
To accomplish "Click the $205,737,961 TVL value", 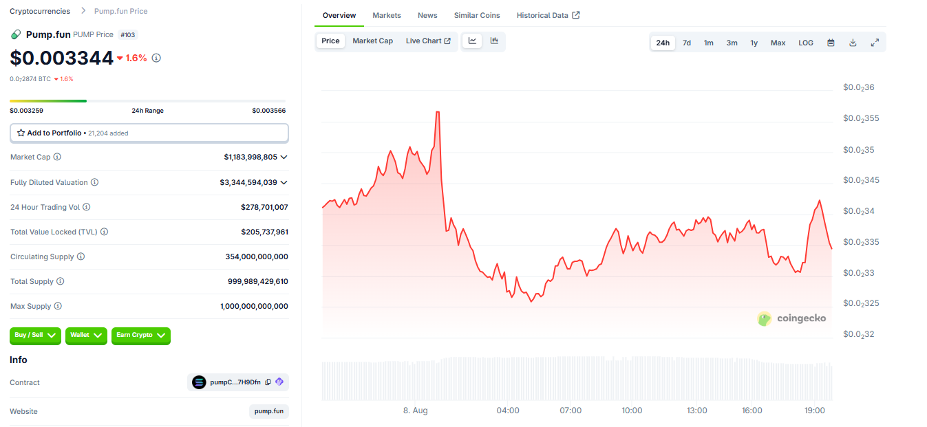I will [264, 232].
